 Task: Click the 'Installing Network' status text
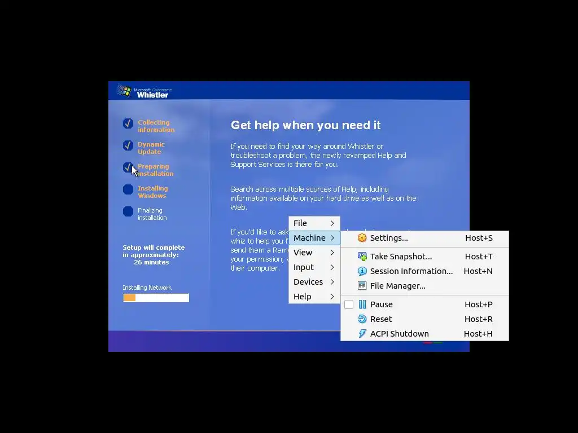(147, 288)
